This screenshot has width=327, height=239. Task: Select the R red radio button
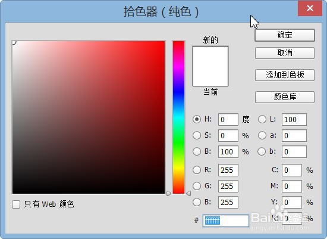tap(197, 170)
